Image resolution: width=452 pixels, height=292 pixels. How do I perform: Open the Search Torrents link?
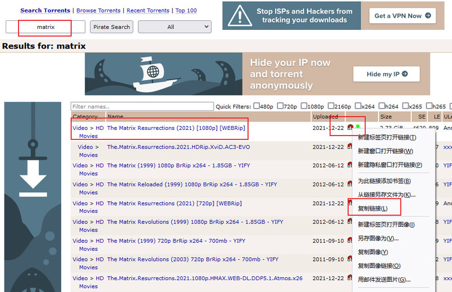tap(45, 10)
